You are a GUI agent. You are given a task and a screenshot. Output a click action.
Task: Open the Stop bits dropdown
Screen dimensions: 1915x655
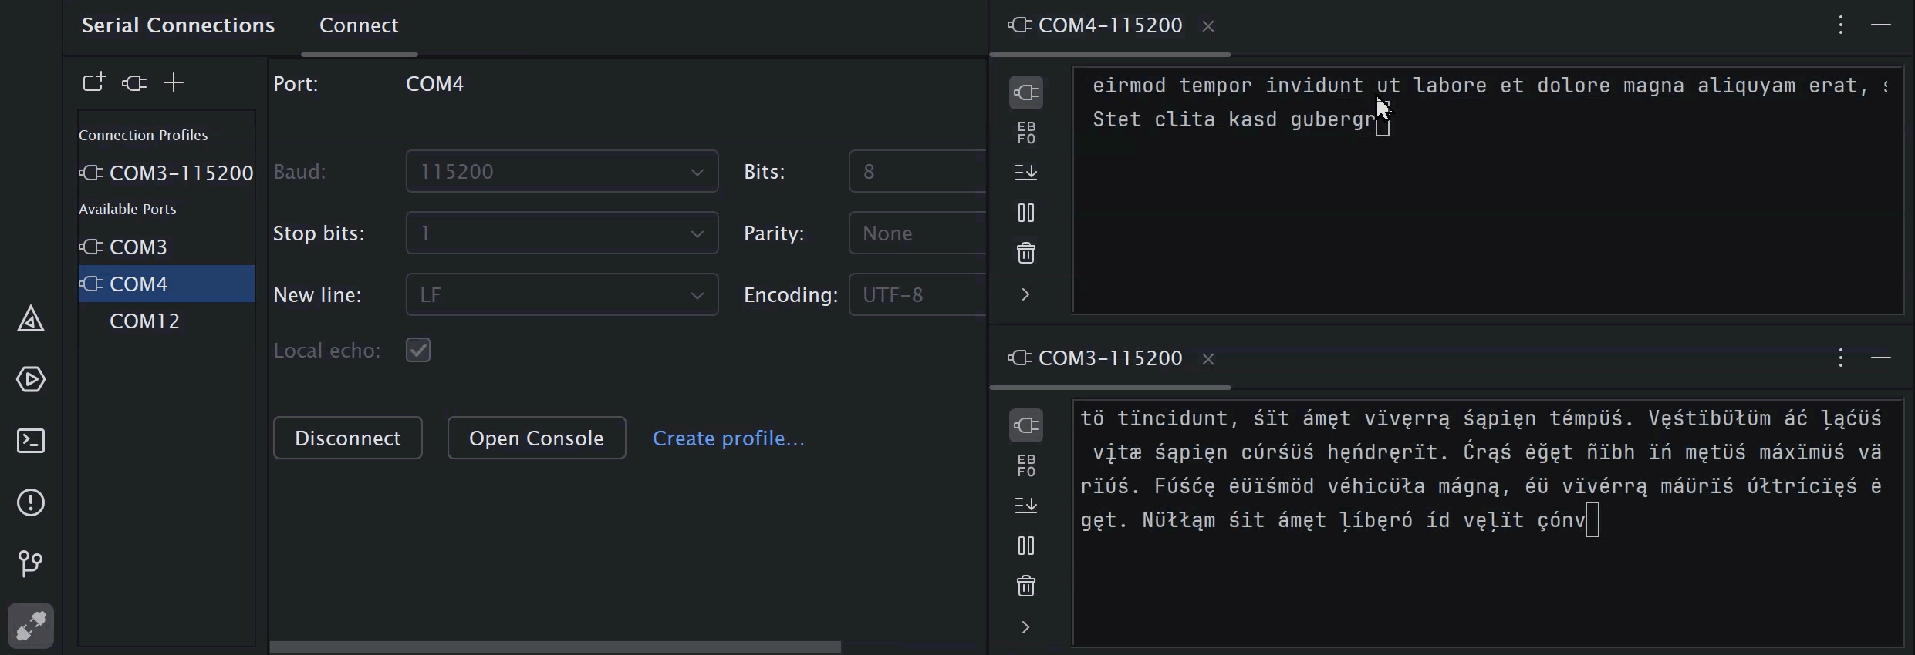pyautogui.click(x=562, y=233)
